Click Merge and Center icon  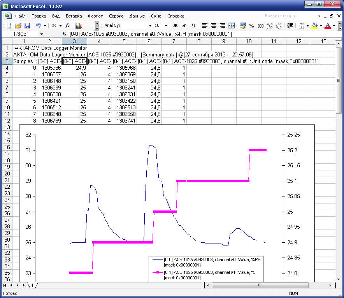click(232, 26)
